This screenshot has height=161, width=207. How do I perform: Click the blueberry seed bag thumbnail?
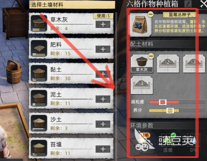click(140, 25)
